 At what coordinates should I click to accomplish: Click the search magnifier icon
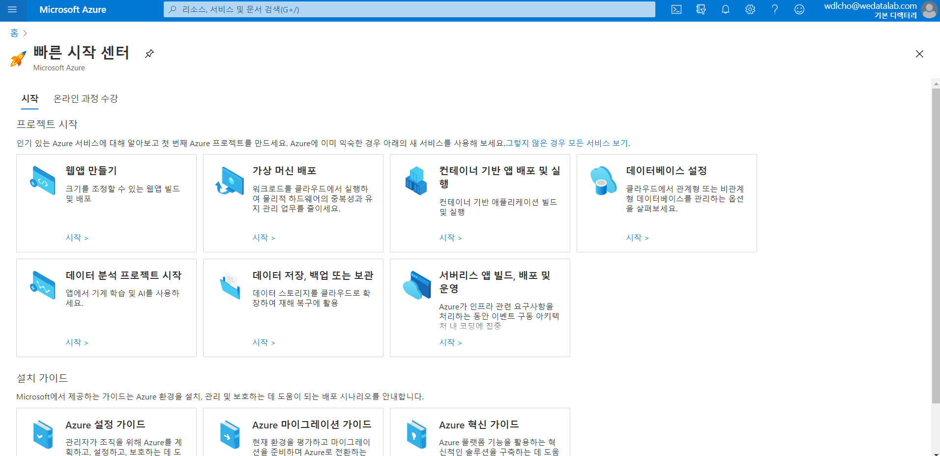[x=173, y=9]
